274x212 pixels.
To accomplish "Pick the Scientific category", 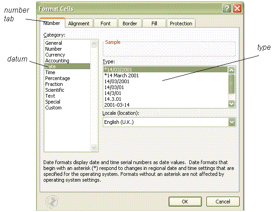I will point(55,90).
